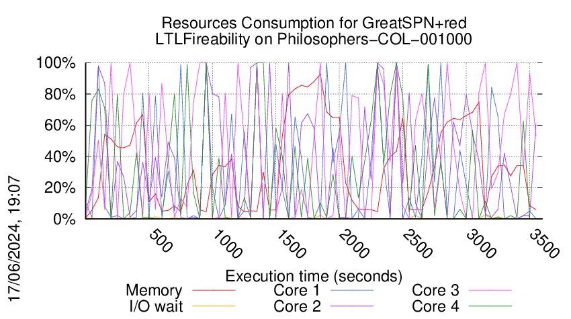Click the orange I/O wait legend line sample

(x=214, y=306)
